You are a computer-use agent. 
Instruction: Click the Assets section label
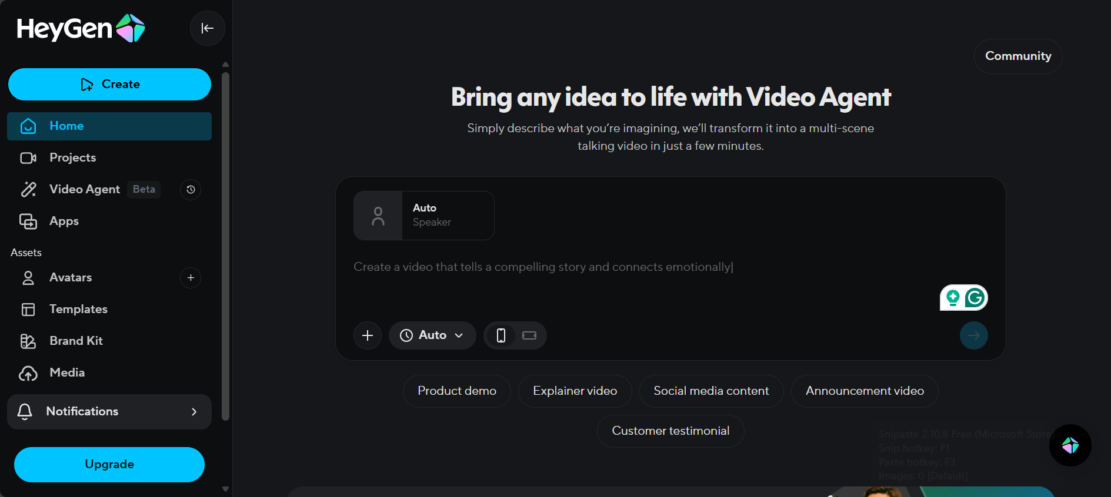[26, 253]
